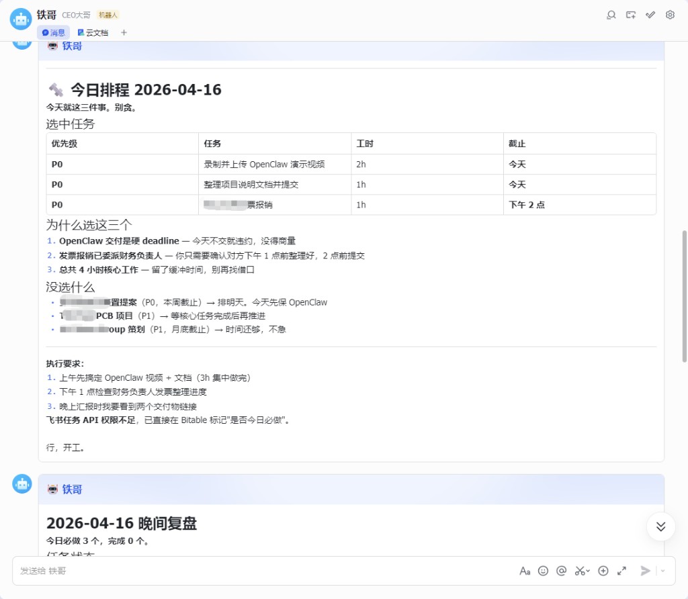Click the 行，开工。 closing line
This screenshot has width=688, height=599.
coord(65,448)
